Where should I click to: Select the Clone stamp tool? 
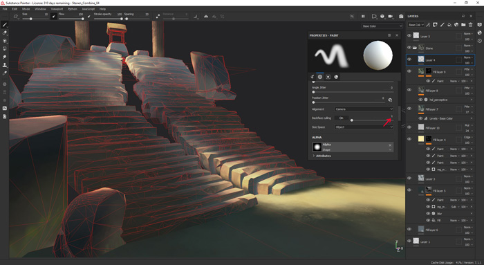[5, 65]
